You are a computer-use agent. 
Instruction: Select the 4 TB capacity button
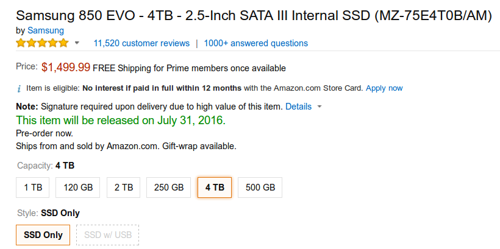215,188
